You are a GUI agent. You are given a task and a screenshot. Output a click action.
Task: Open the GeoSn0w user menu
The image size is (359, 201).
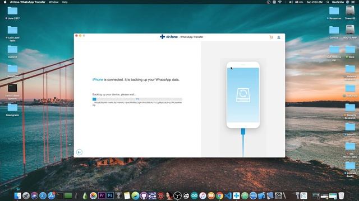(338, 2)
